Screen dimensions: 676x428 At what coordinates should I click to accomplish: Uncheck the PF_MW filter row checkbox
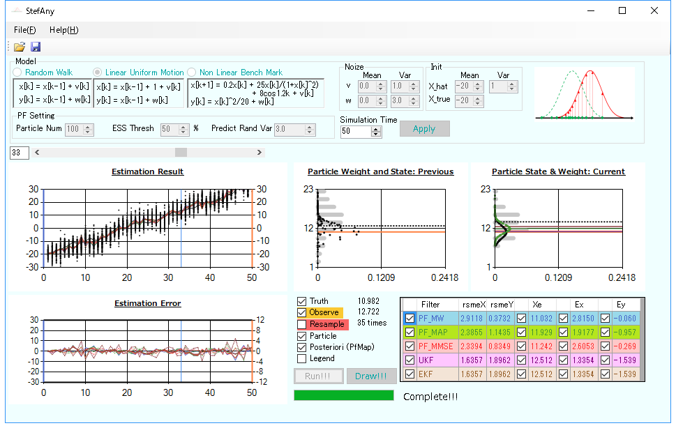(410, 318)
